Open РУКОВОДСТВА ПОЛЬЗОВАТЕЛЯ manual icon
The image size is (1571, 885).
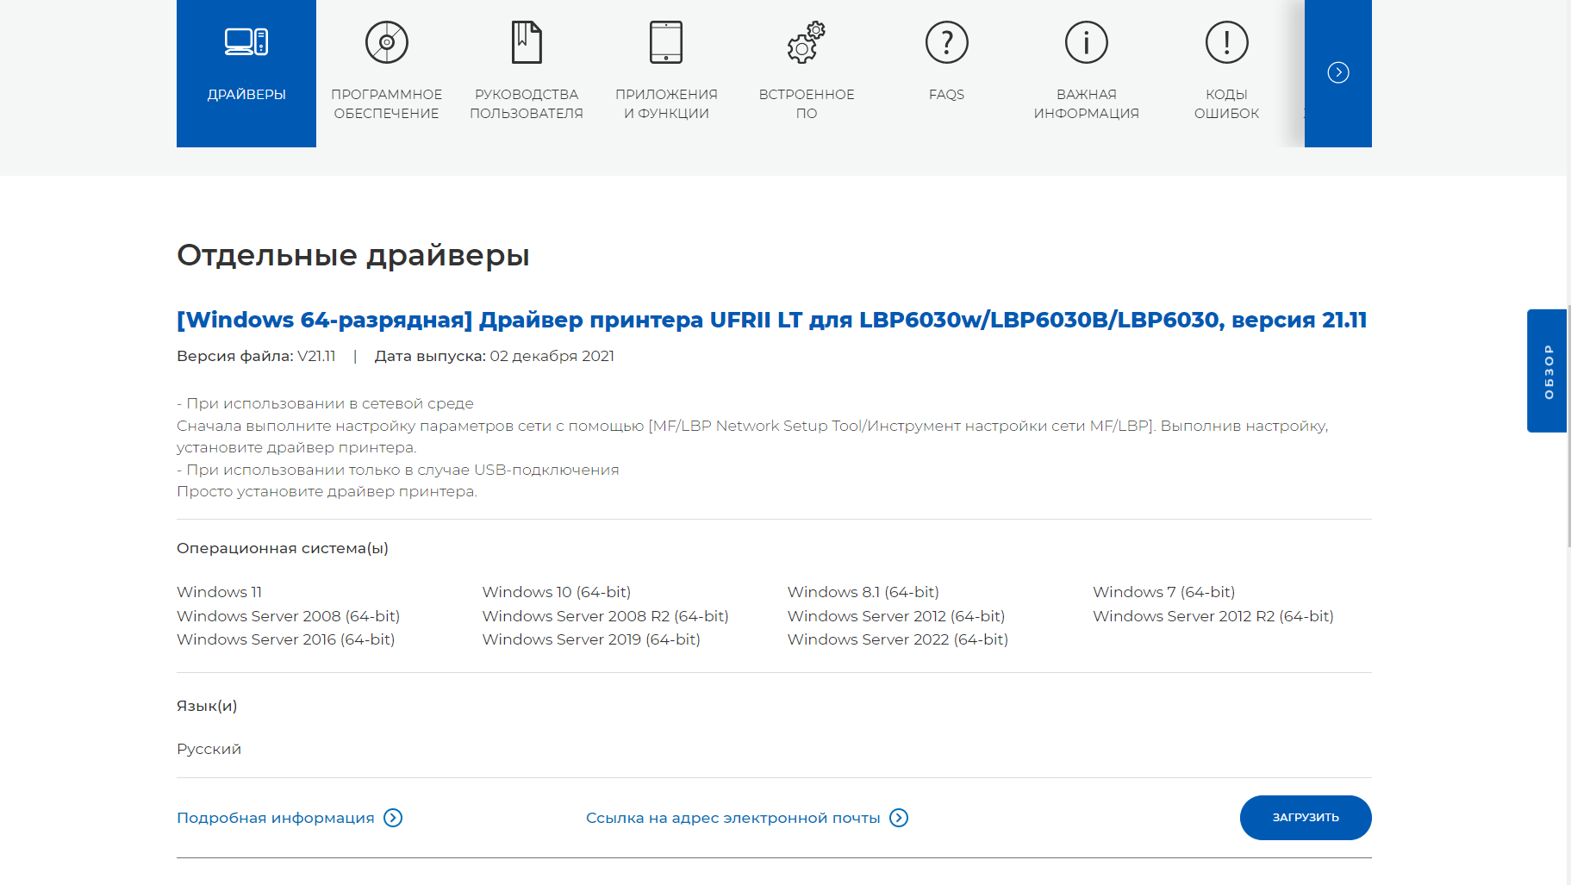point(527,41)
